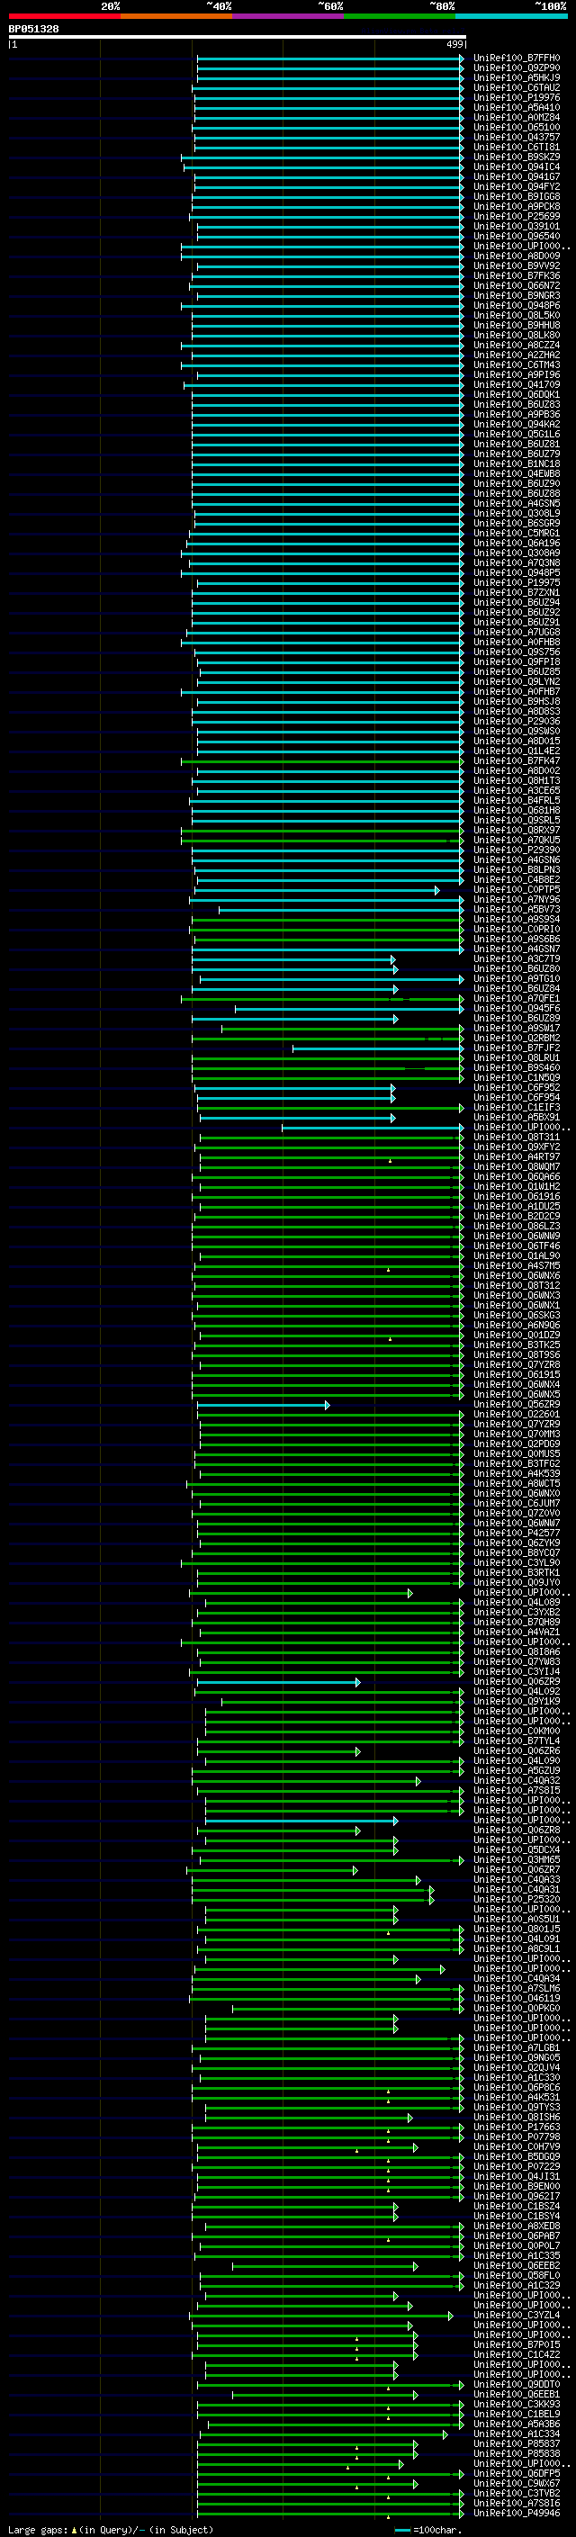Select the UniRef100_A7QFE1 label
Viewport: 576px width, 2537px height.
coord(516,999)
